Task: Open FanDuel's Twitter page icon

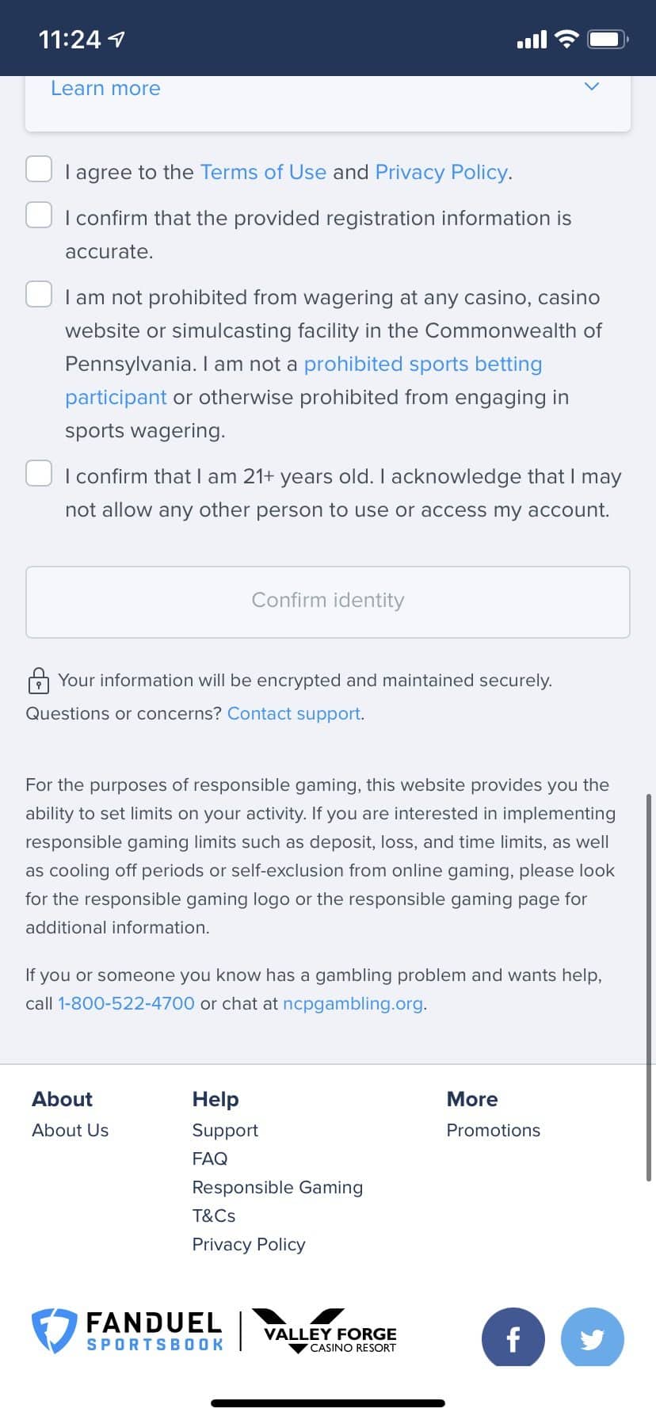Action: coord(592,1338)
